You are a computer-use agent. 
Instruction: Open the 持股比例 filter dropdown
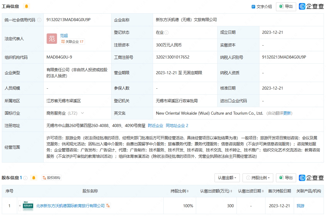[258, 178]
